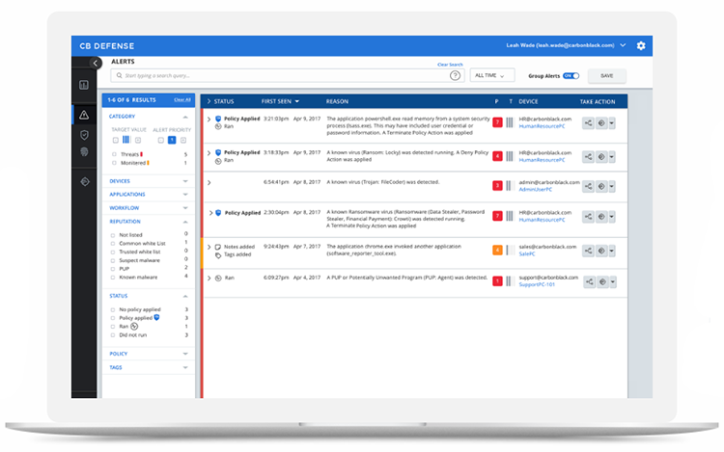Check No policy applied status checkbox
Viewport: 724px width, 452px height.
point(113,309)
